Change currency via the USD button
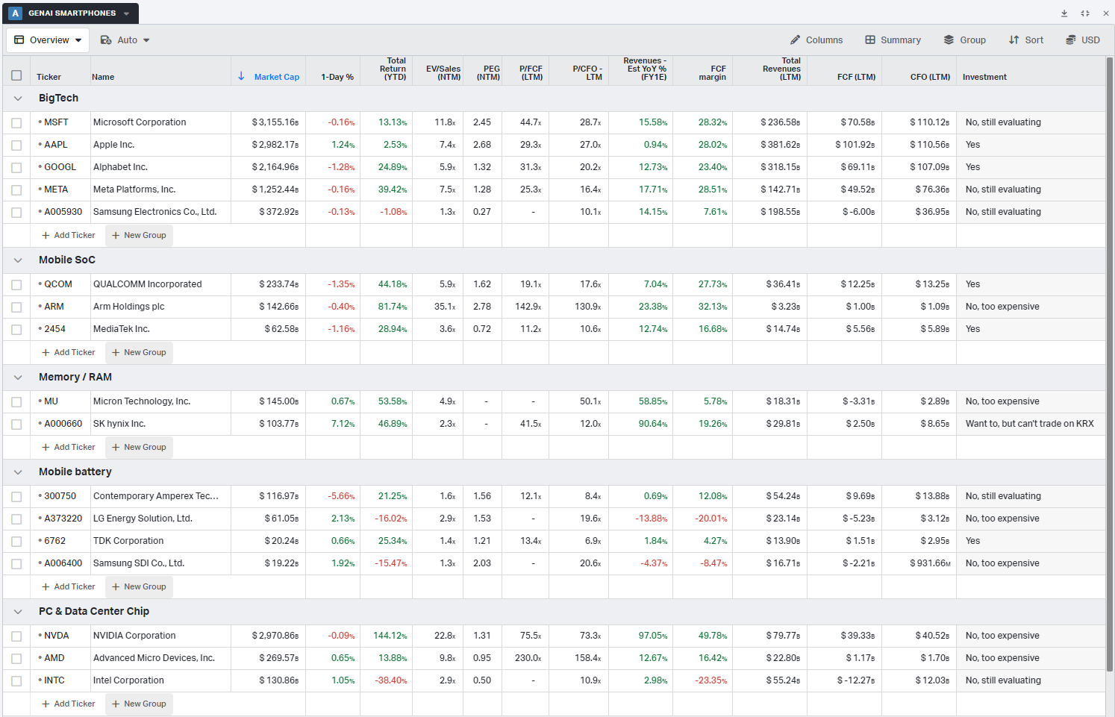The height and width of the screenshot is (717, 1115). click(x=1083, y=40)
